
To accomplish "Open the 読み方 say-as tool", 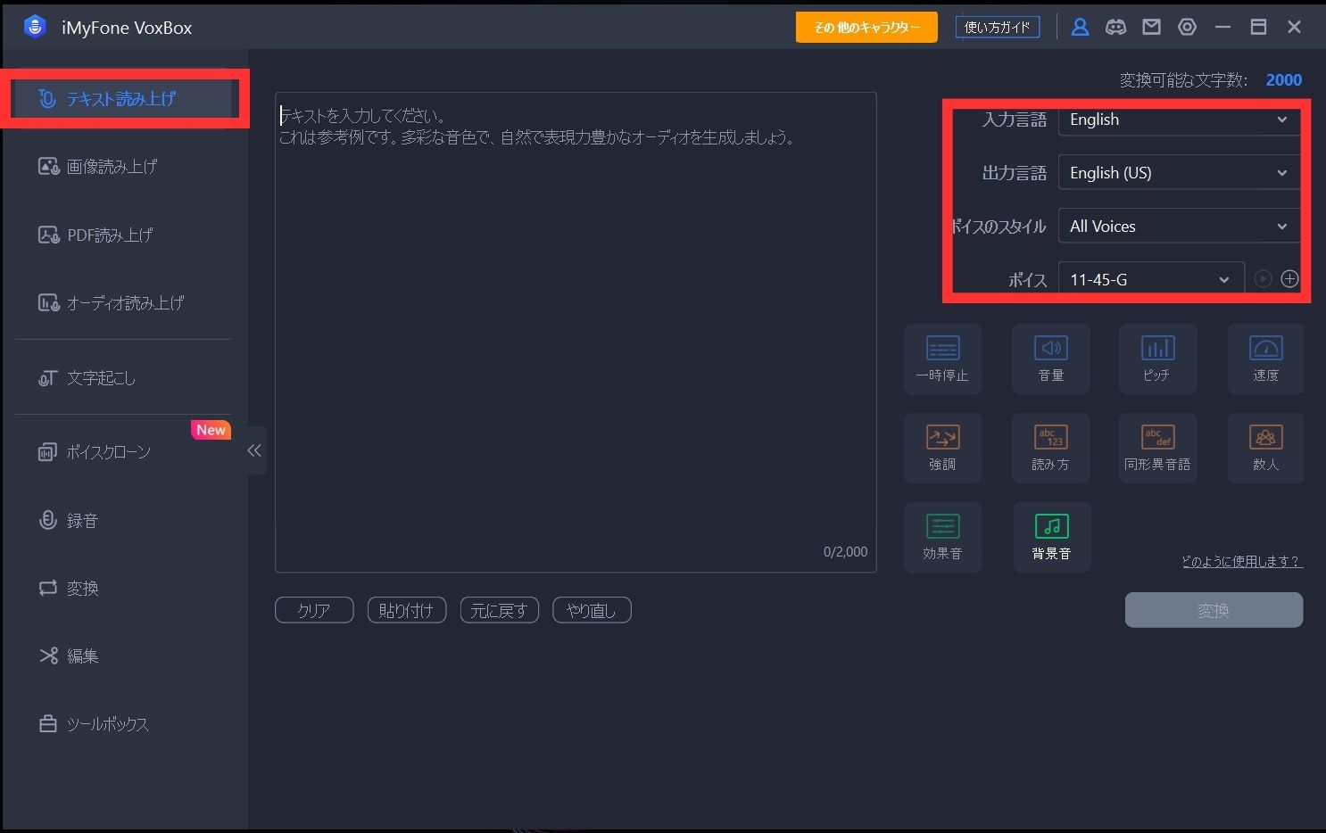I will 1050,447.
